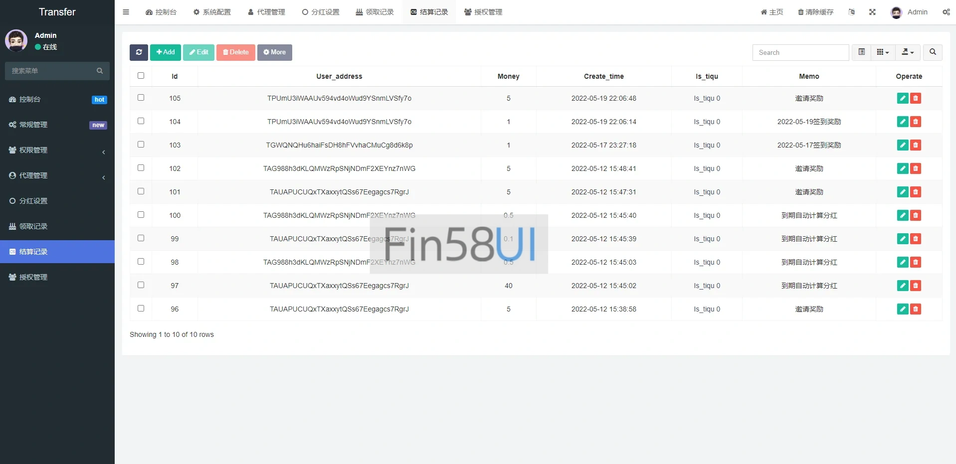
Task: Open the export data dropdown
Action: 908,52
